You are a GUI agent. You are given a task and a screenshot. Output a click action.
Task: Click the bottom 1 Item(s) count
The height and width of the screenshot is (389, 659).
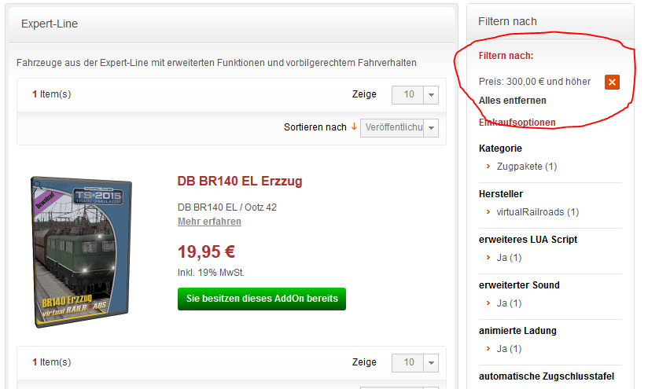pos(52,362)
